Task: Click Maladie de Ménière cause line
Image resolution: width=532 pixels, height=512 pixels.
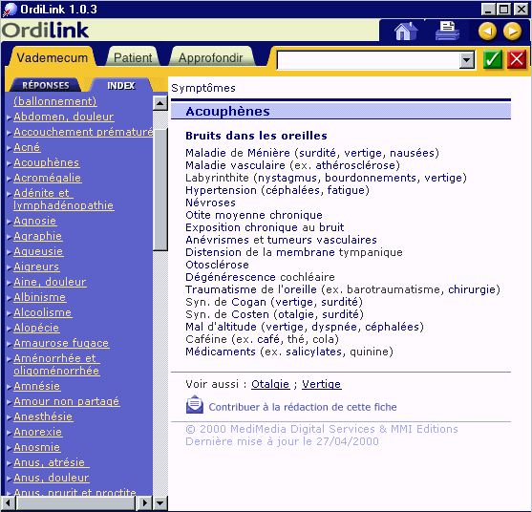Action: pyautogui.click(x=312, y=153)
